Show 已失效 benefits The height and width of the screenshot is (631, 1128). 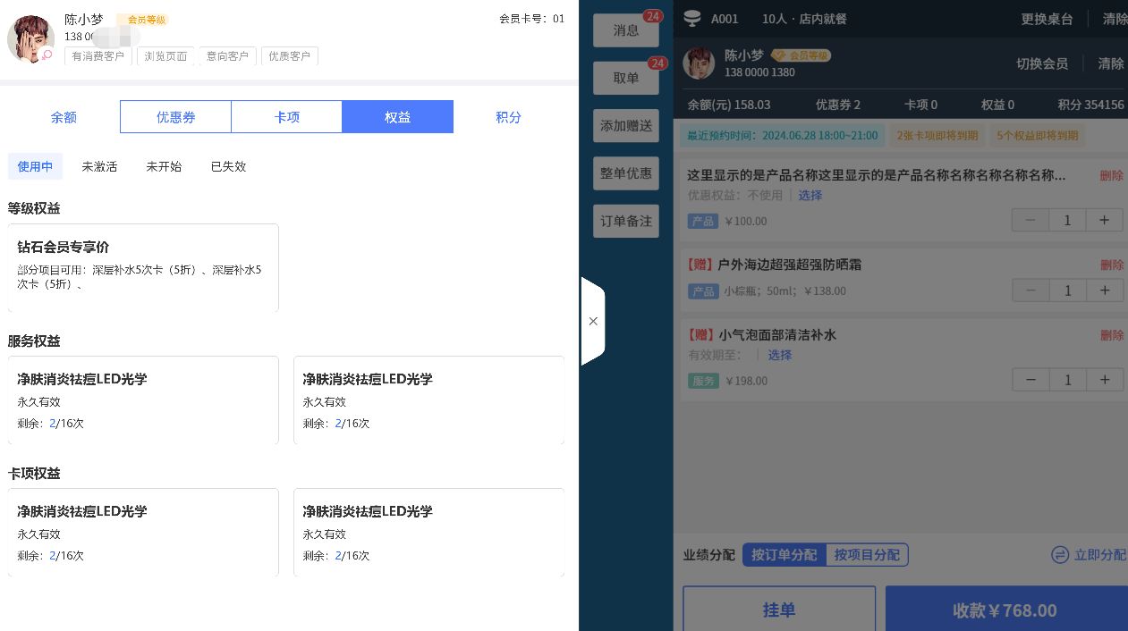coord(228,166)
